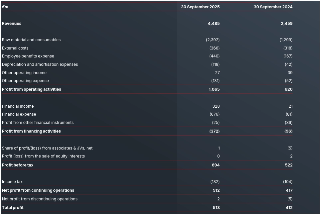Click the 1,065 operating profit value
321x215 pixels.
click(x=214, y=89)
